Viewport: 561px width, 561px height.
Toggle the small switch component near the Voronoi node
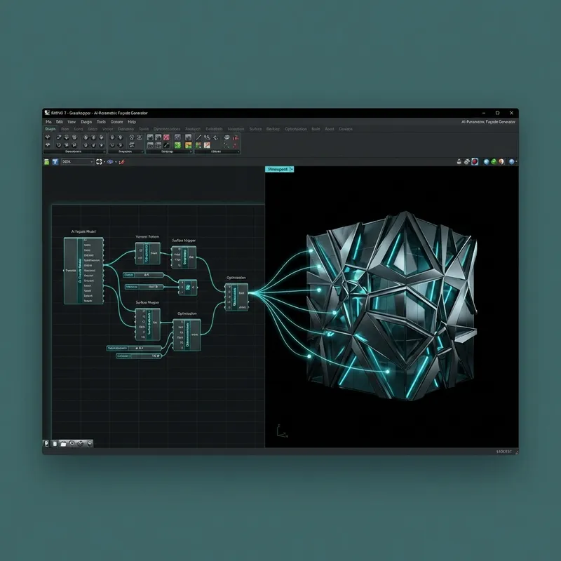(144, 275)
